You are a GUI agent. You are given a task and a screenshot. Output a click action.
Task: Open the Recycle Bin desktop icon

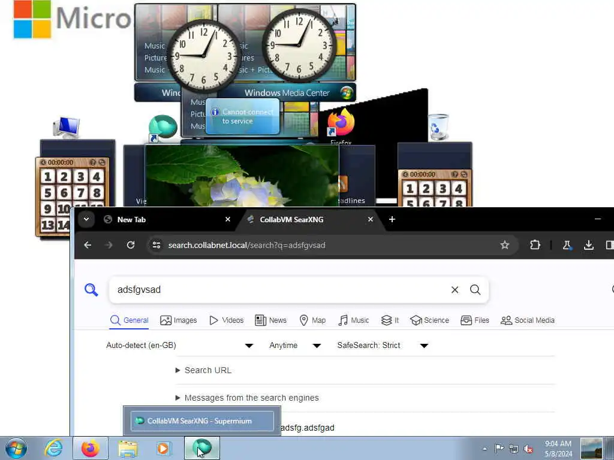[438, 127]
